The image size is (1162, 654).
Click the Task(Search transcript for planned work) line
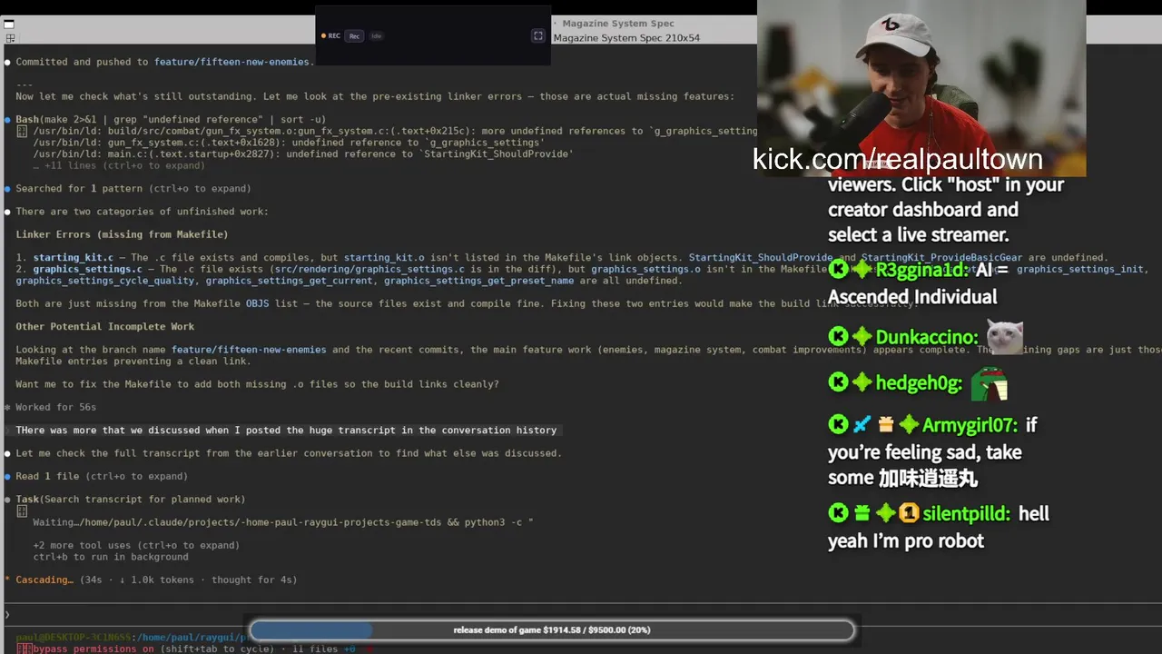tap(131, 500)
